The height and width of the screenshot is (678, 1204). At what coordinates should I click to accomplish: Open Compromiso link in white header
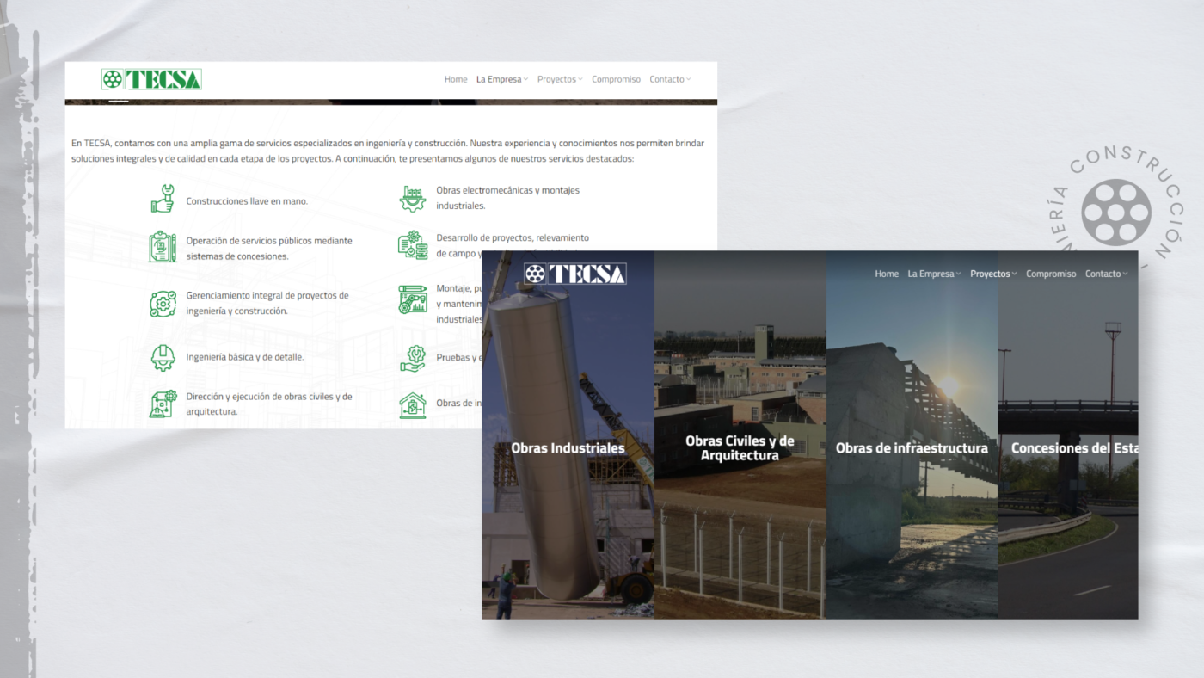tap(616, 79)
